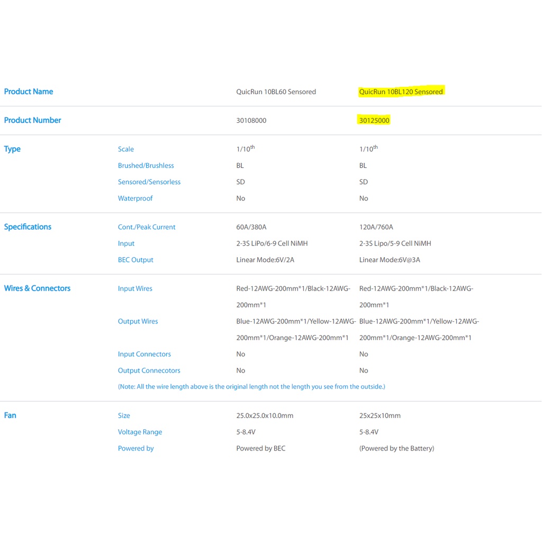Click the Cont./Peak Current label
The width and height of the screenshot is (542, 542).
tap(147, 227)
